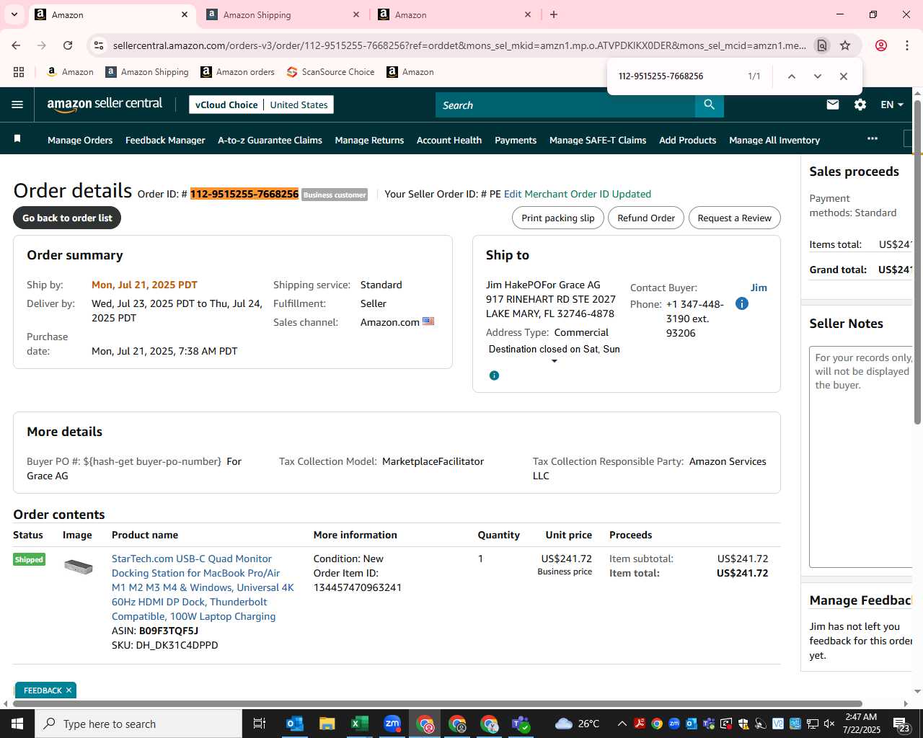Open the tab search dropdown chevron
The height and width of the screenshot is (738, 923).
click(14, 14)
